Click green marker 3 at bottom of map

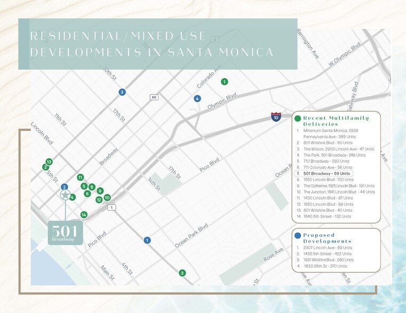pos(182,273)
